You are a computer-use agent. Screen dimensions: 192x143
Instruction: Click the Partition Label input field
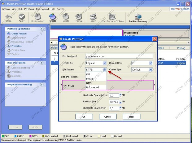pyautogui.click(x=119, y=56)
